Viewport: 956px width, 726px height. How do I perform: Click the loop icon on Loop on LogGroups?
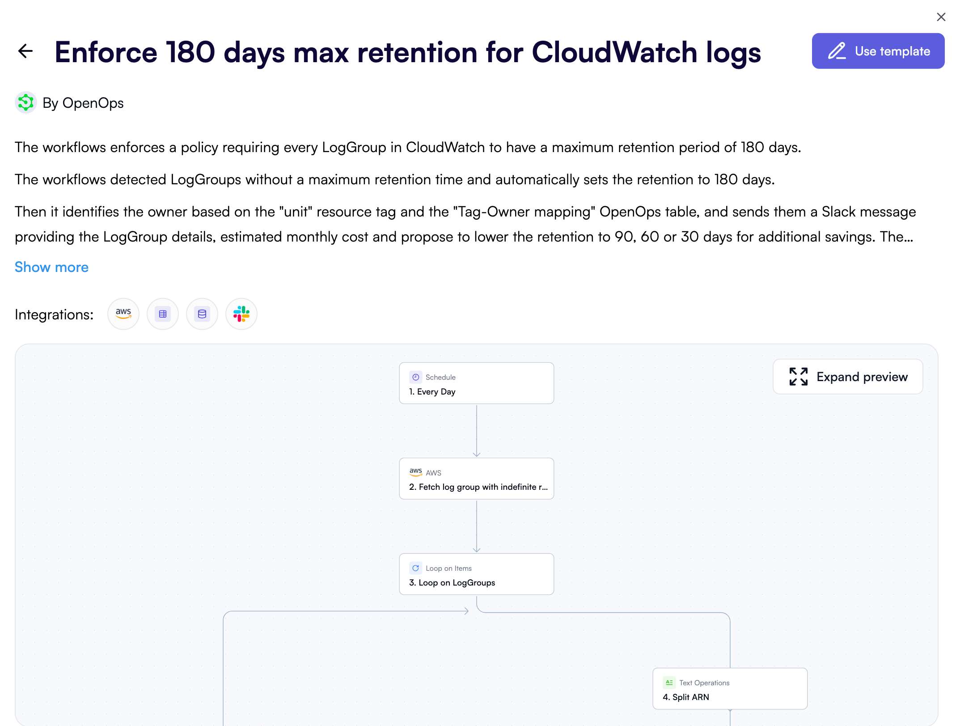tap(416, 568)
